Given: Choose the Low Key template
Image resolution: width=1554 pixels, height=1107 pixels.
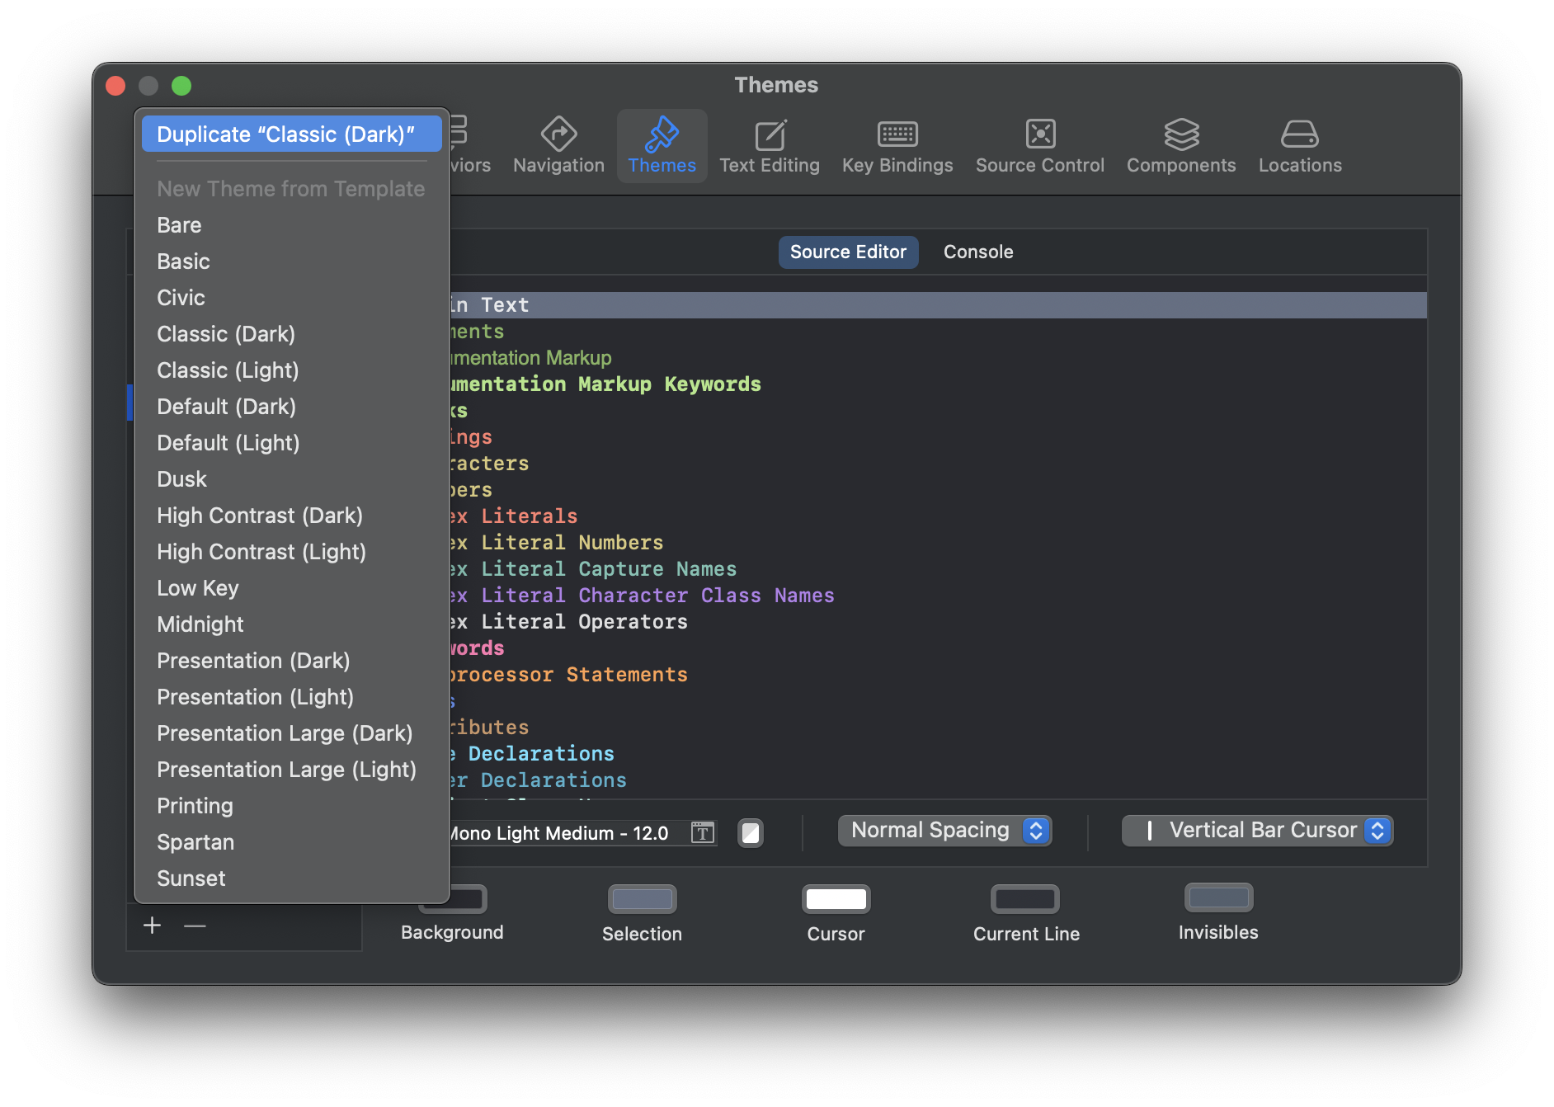Looking at the screenshot, I should [x=292, y=588].
